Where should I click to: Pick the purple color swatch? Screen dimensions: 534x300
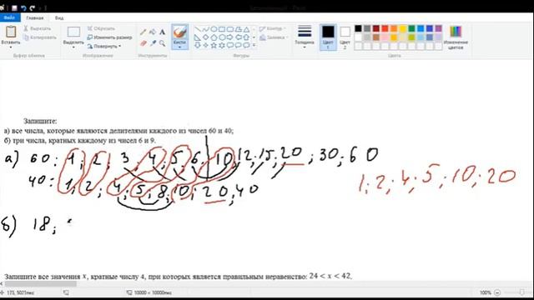[438, 28]
